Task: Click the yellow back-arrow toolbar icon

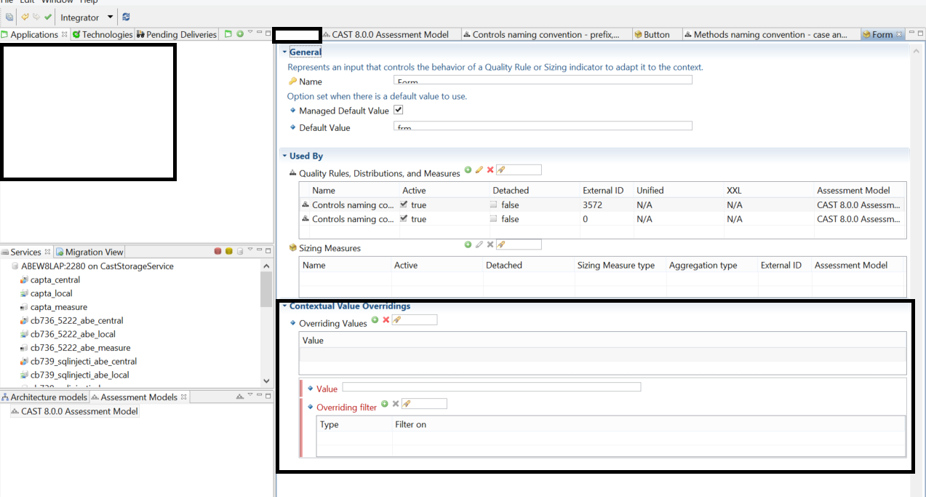Action: tap(25, 17)
